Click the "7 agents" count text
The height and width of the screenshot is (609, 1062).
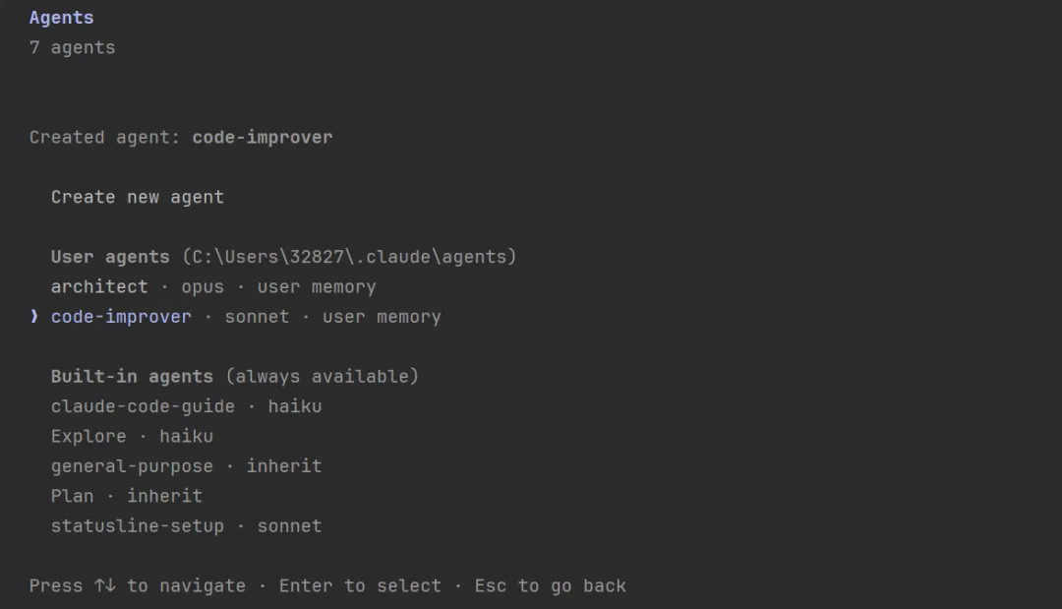click(x=72, y=47)
